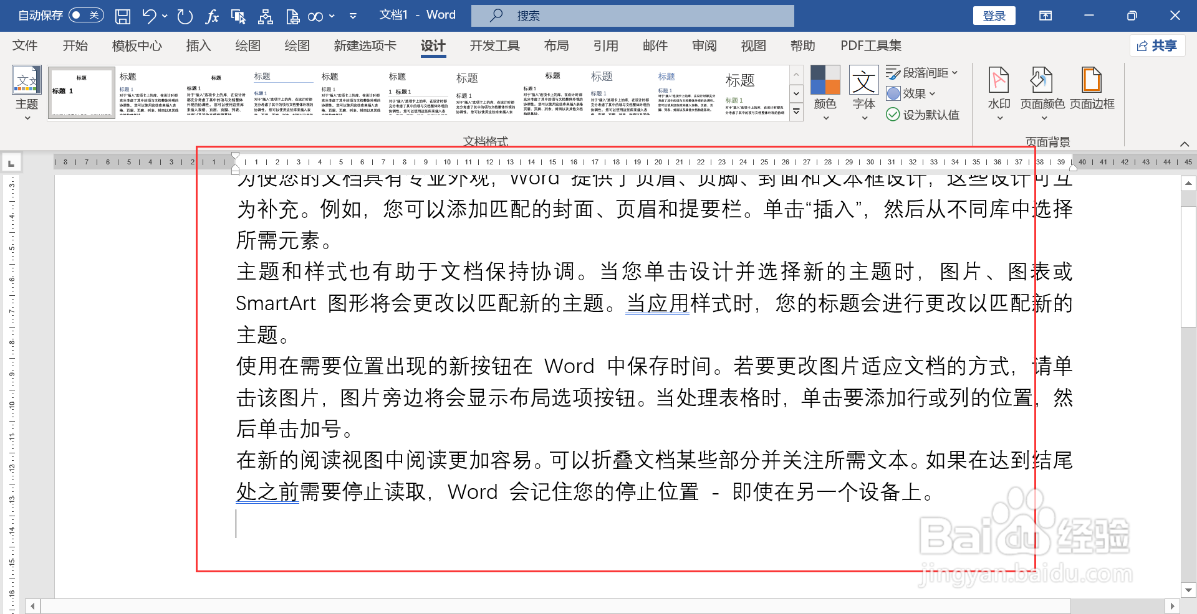Select the first style set thumbnail
This screenshot has height=614, width=1197.
click(x=82, y=93)
